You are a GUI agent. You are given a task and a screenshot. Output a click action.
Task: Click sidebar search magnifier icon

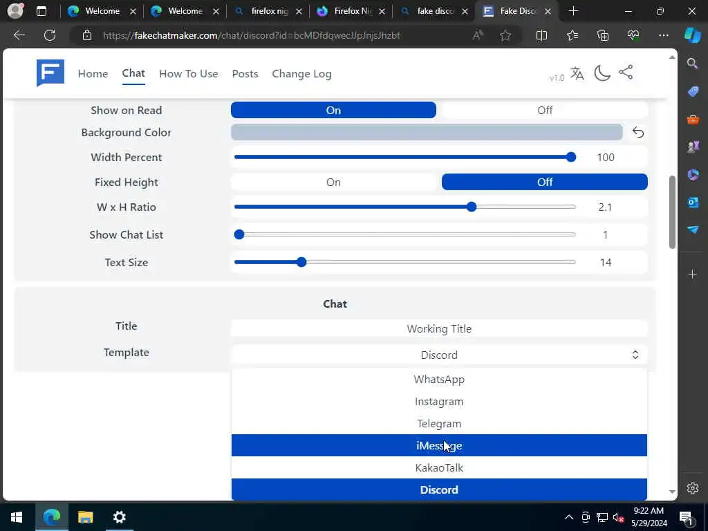coord(693,63)
